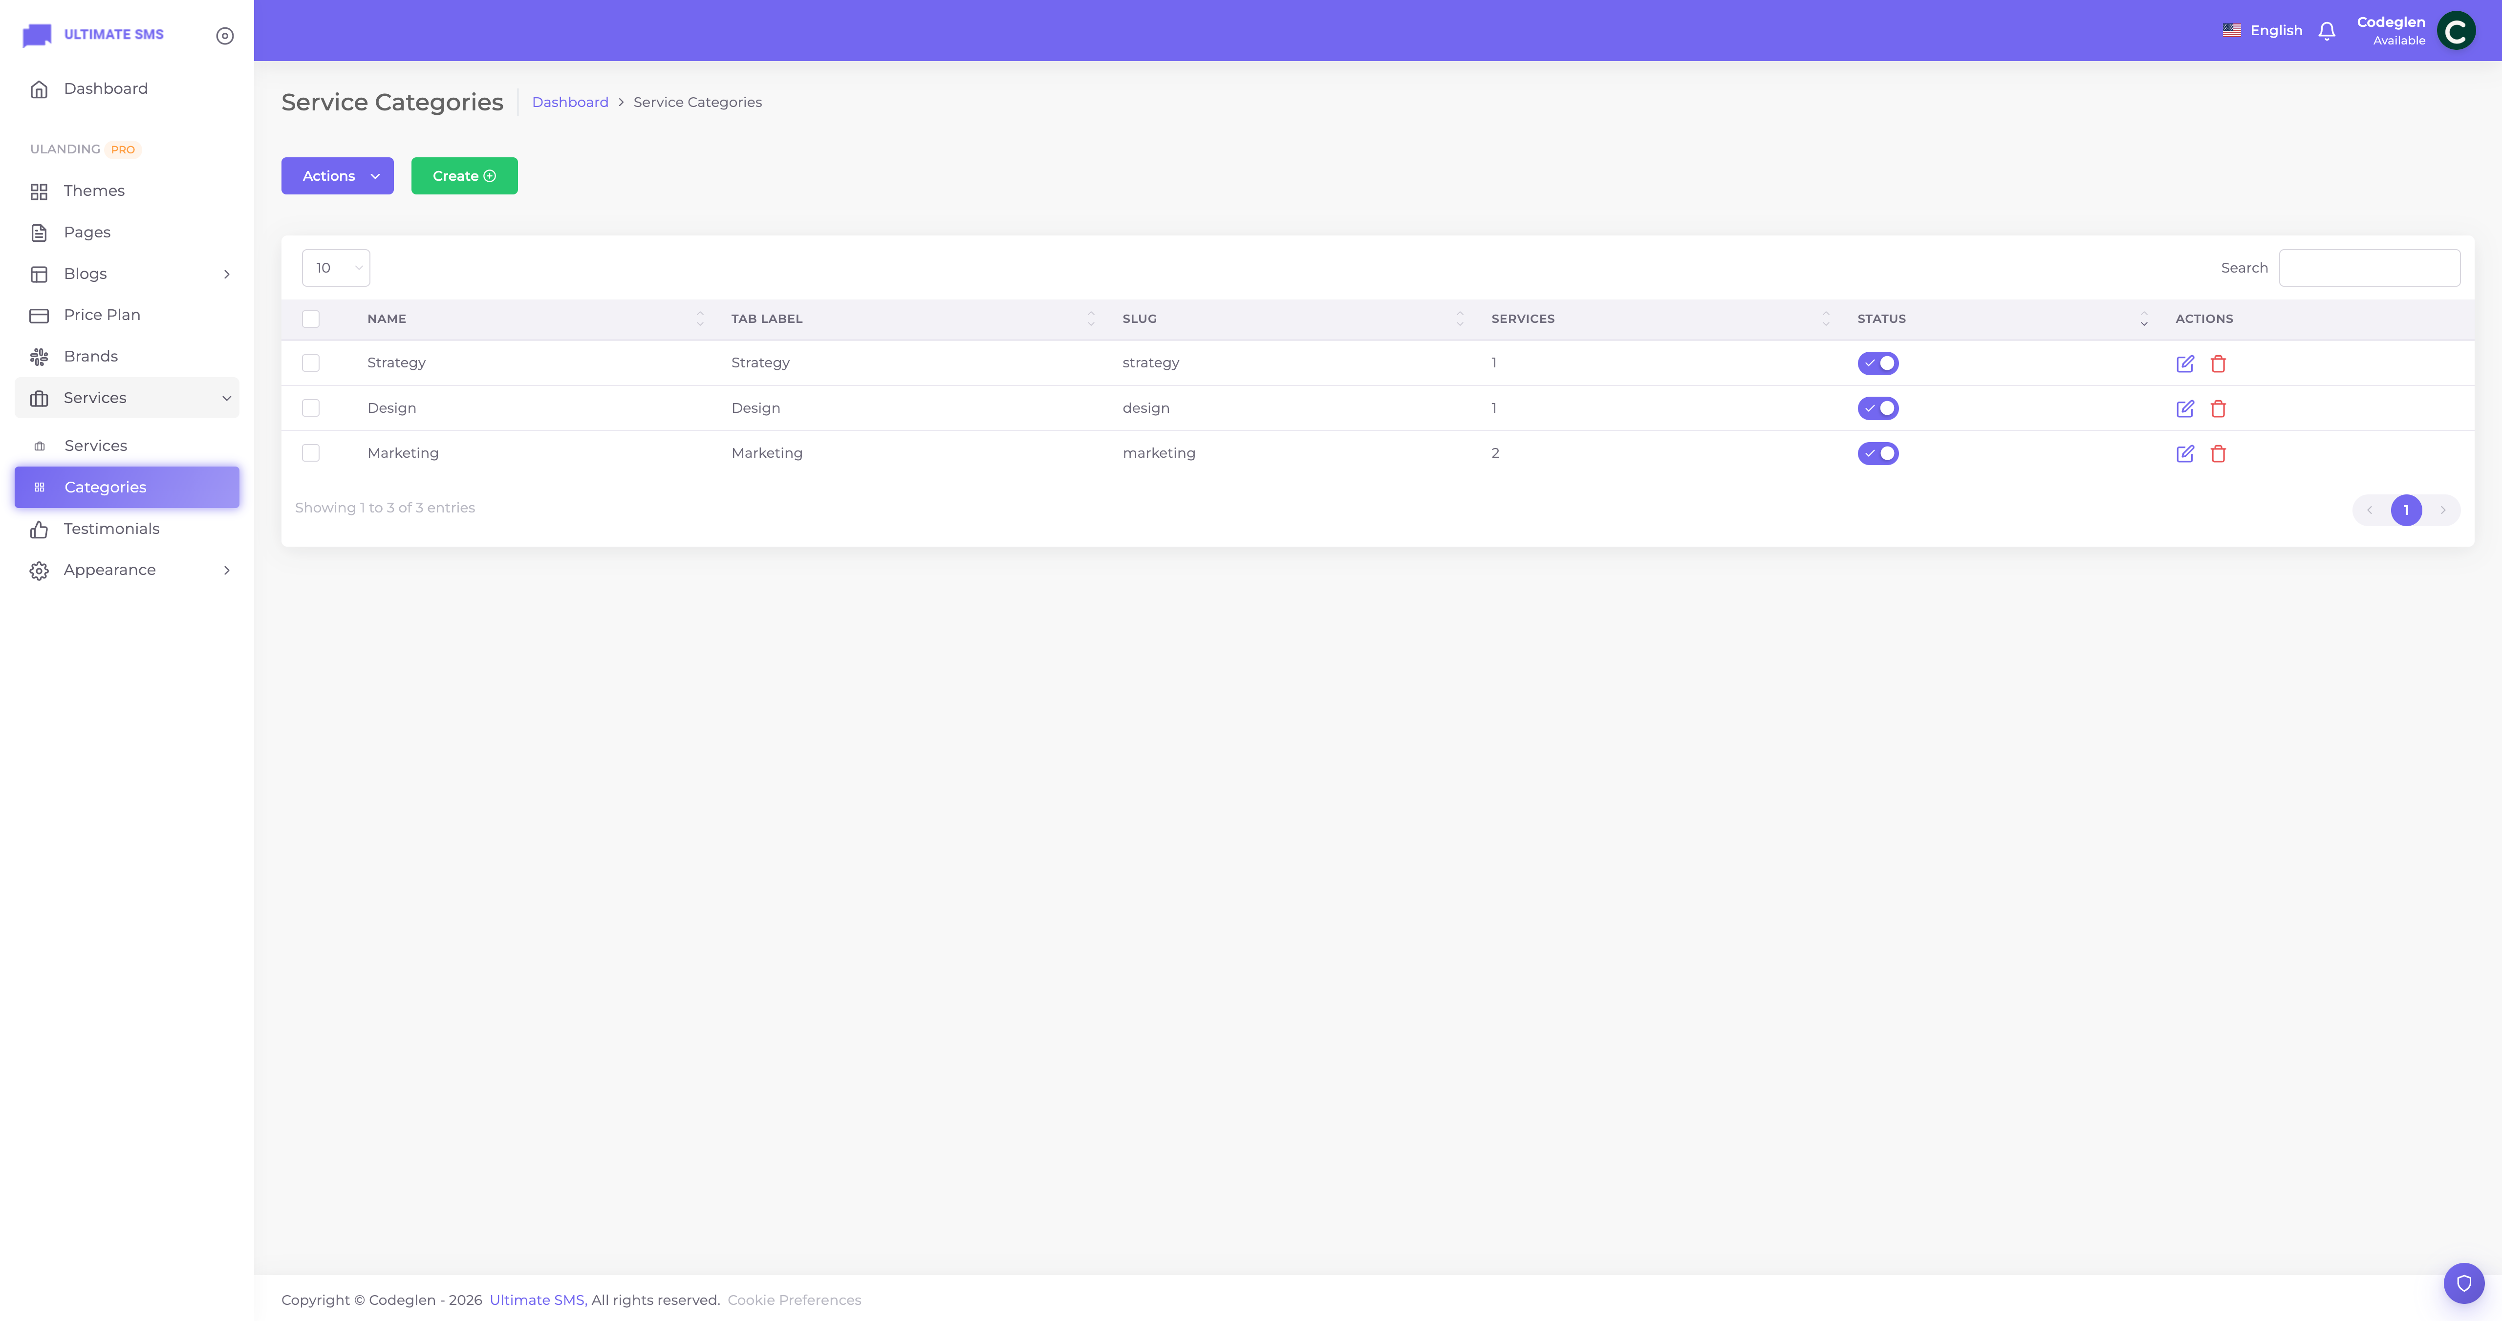Check the Design row checkbox
The image size is (2502, 1321).
311,408
